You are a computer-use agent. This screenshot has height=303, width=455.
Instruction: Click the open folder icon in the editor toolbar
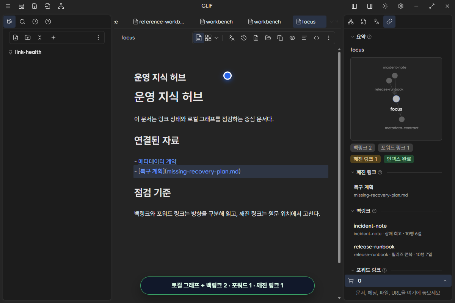[268, 38]
